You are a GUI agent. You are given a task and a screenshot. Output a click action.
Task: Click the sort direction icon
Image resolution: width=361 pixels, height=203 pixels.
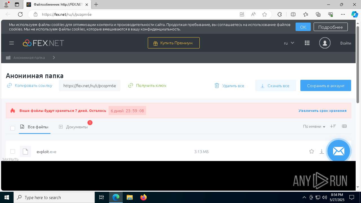click(x=333, y=126)
